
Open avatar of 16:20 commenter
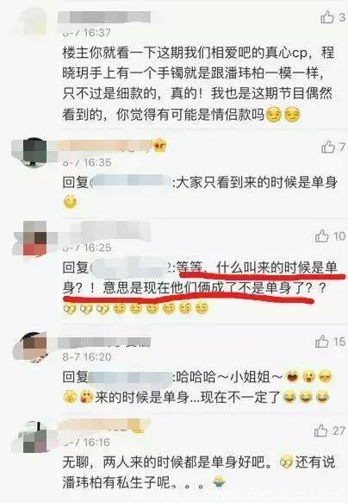point(31,348)
